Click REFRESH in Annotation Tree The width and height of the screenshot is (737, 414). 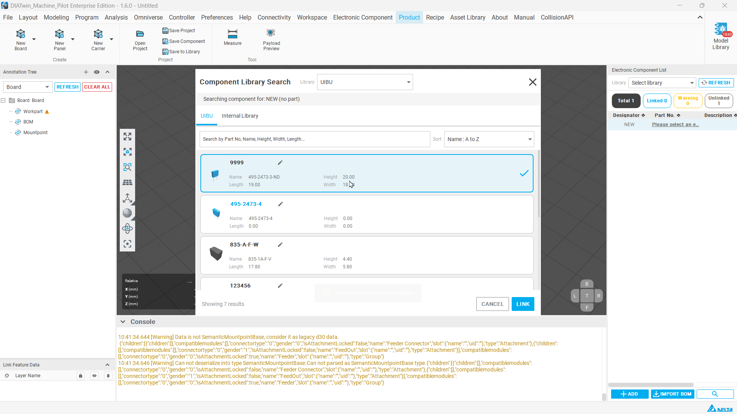pos(68,87)
